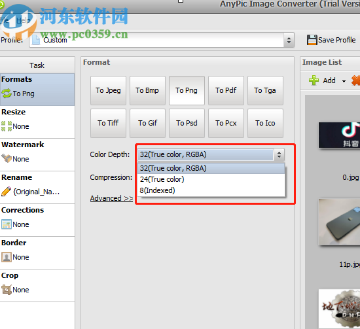The width and height of the screenshot is (360, 329).
Task: Click the To Psd format button
Action: (187, 123)
